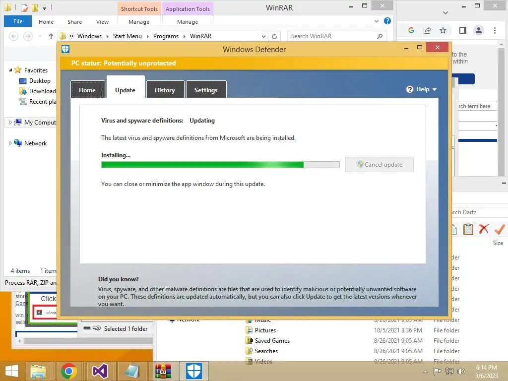The image size is (508, 381).
Task: Open the Windows Start button
Action: (x=12, y=371)
